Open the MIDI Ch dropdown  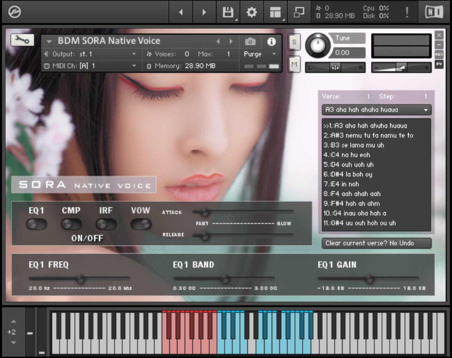91,66
